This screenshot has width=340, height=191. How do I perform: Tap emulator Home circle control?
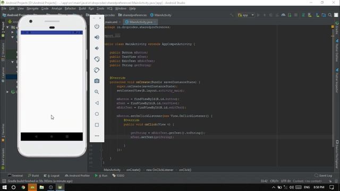tap(97, 114)
